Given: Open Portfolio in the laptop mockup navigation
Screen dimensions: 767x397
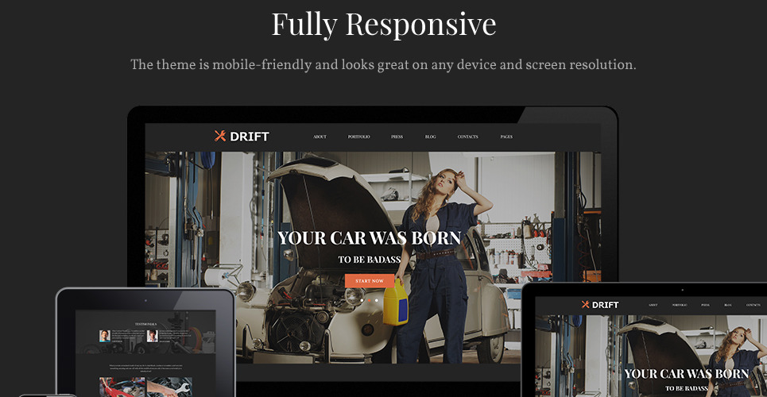Looking at the screenshot, I should [x=679, y=305].
